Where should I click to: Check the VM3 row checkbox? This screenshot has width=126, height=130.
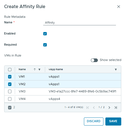coord(10,92)
